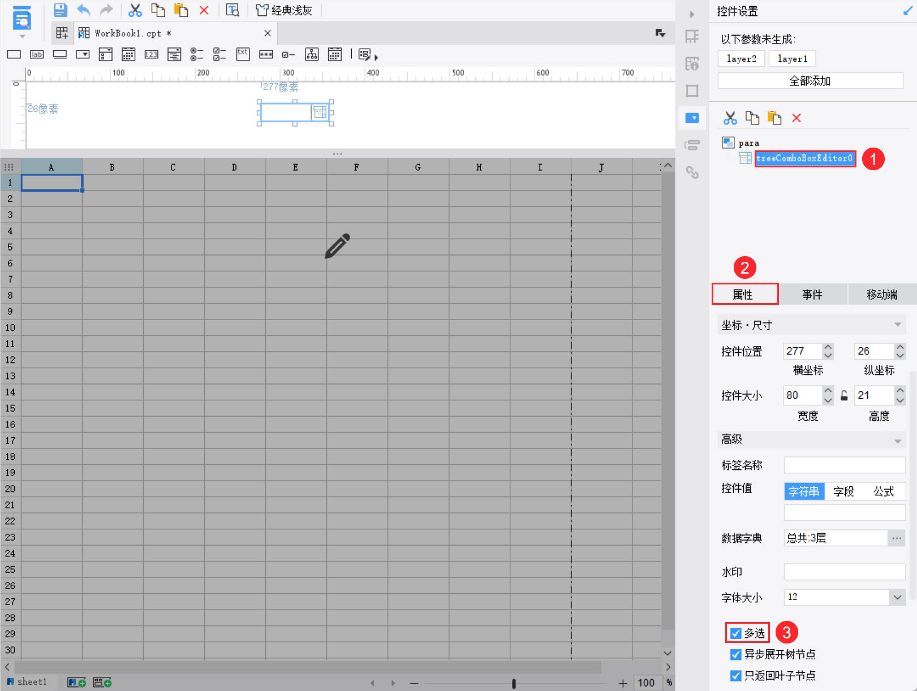Toggle the 只返回叶子节点 checkbox
The image size is (917, 691).
[x=736, y=676]
